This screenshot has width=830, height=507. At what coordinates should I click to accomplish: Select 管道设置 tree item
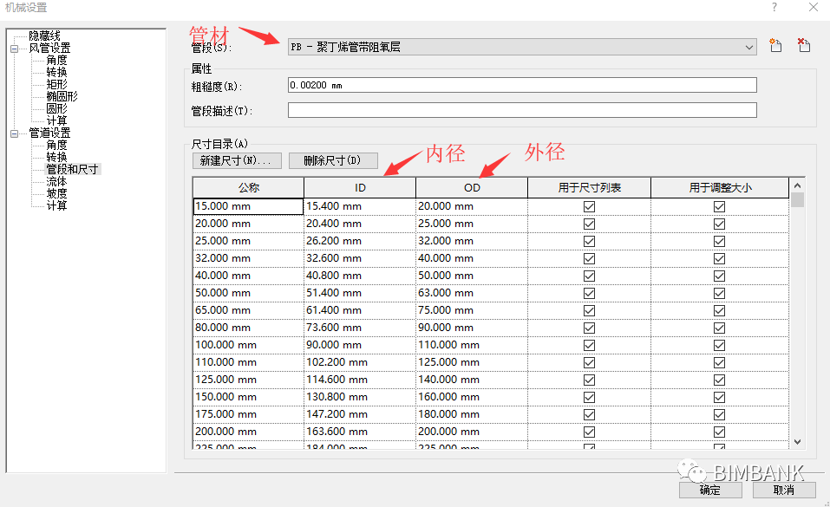point(49,133)
